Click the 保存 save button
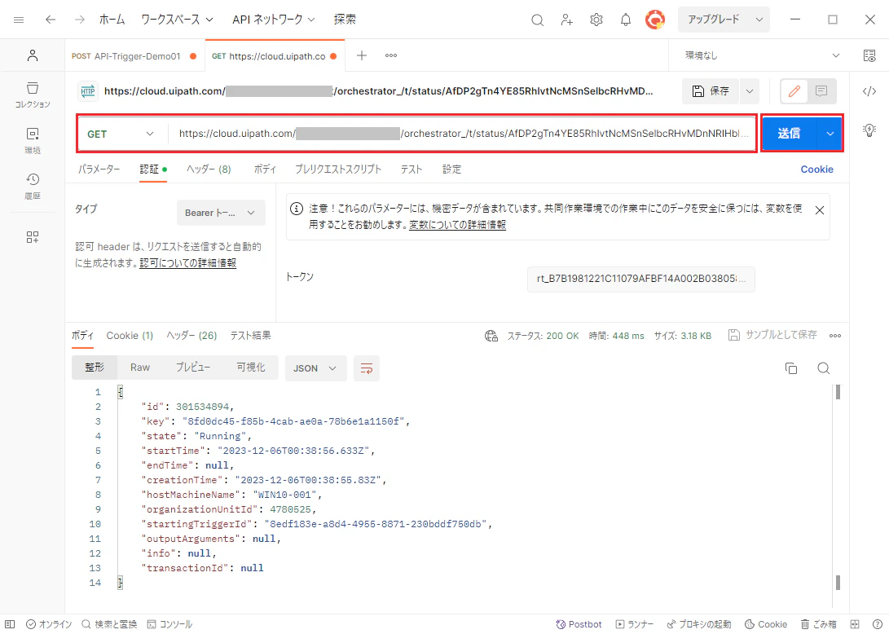This screenshot has width=889, height=634. click(711, 91)
